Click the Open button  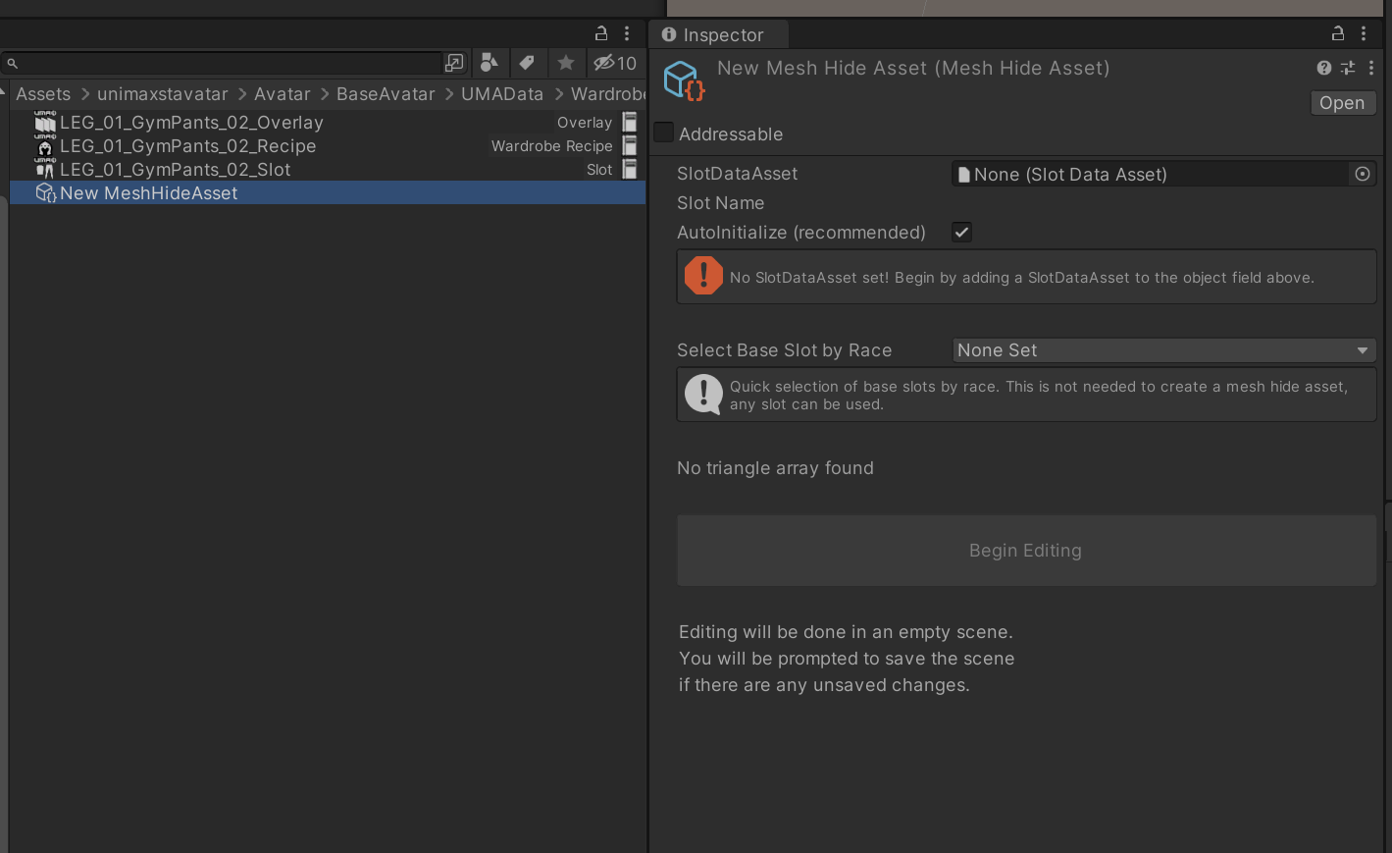[x=1342, y=103]
